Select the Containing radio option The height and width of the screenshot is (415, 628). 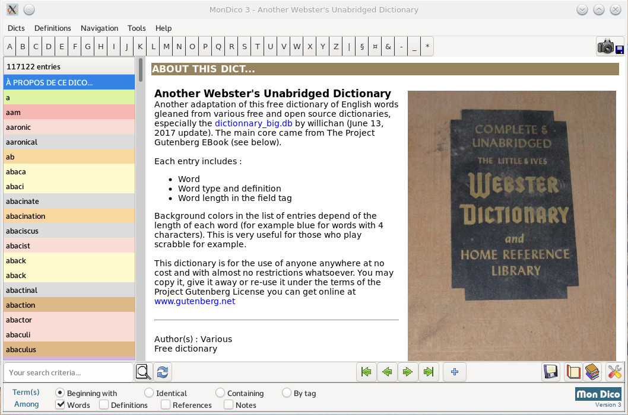[x=220, y=392]
